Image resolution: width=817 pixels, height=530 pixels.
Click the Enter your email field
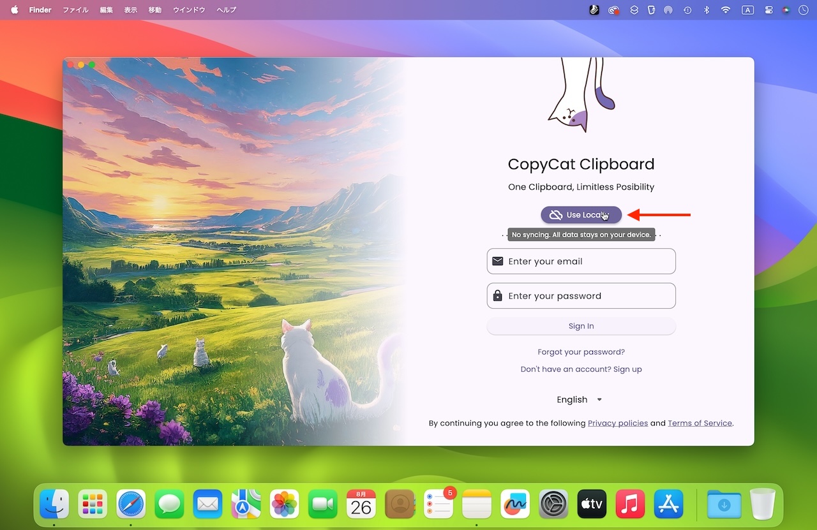[581, 261]
